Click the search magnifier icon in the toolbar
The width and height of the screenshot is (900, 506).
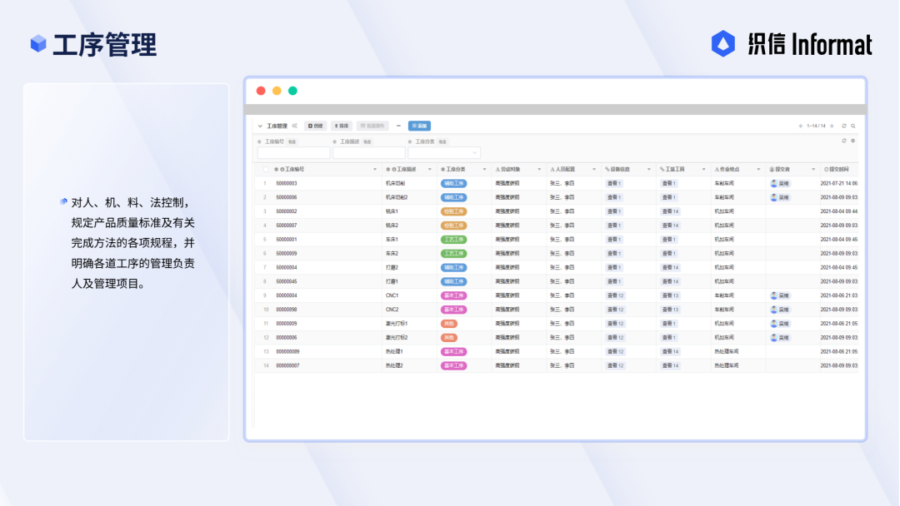pyautogui.click(x=853, y=126)
